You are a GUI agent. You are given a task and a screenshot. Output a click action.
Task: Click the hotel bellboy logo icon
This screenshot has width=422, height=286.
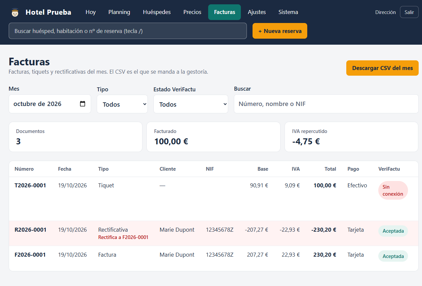(x=15, y=12)
